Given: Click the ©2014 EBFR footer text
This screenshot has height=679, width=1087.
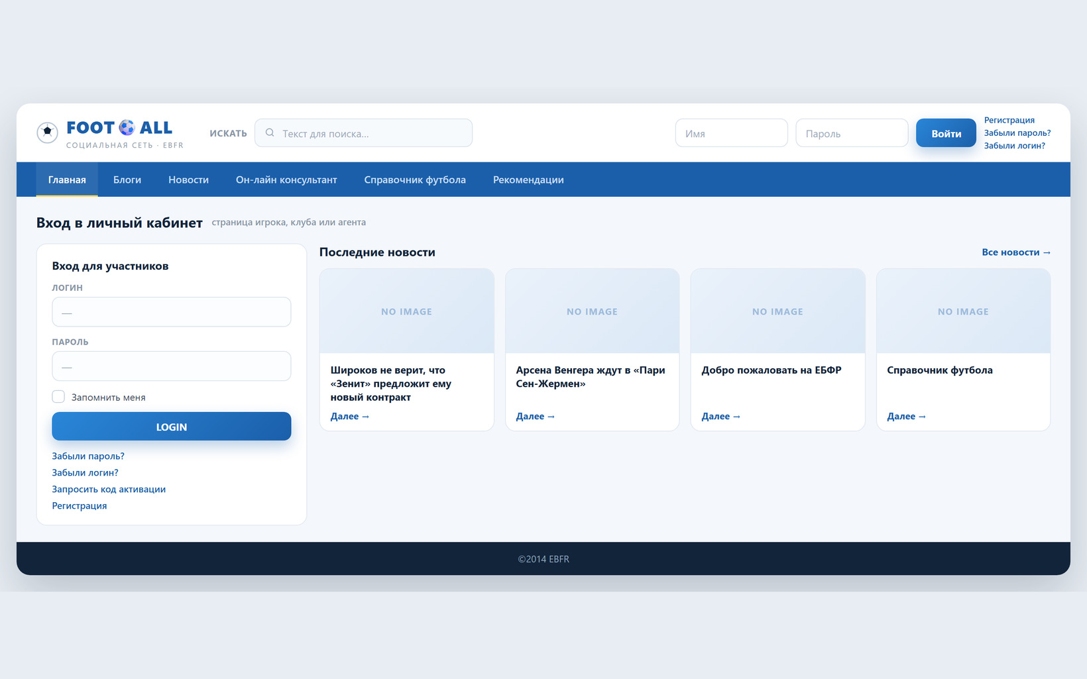Looking at the screenshot, I should pos(543,559).
